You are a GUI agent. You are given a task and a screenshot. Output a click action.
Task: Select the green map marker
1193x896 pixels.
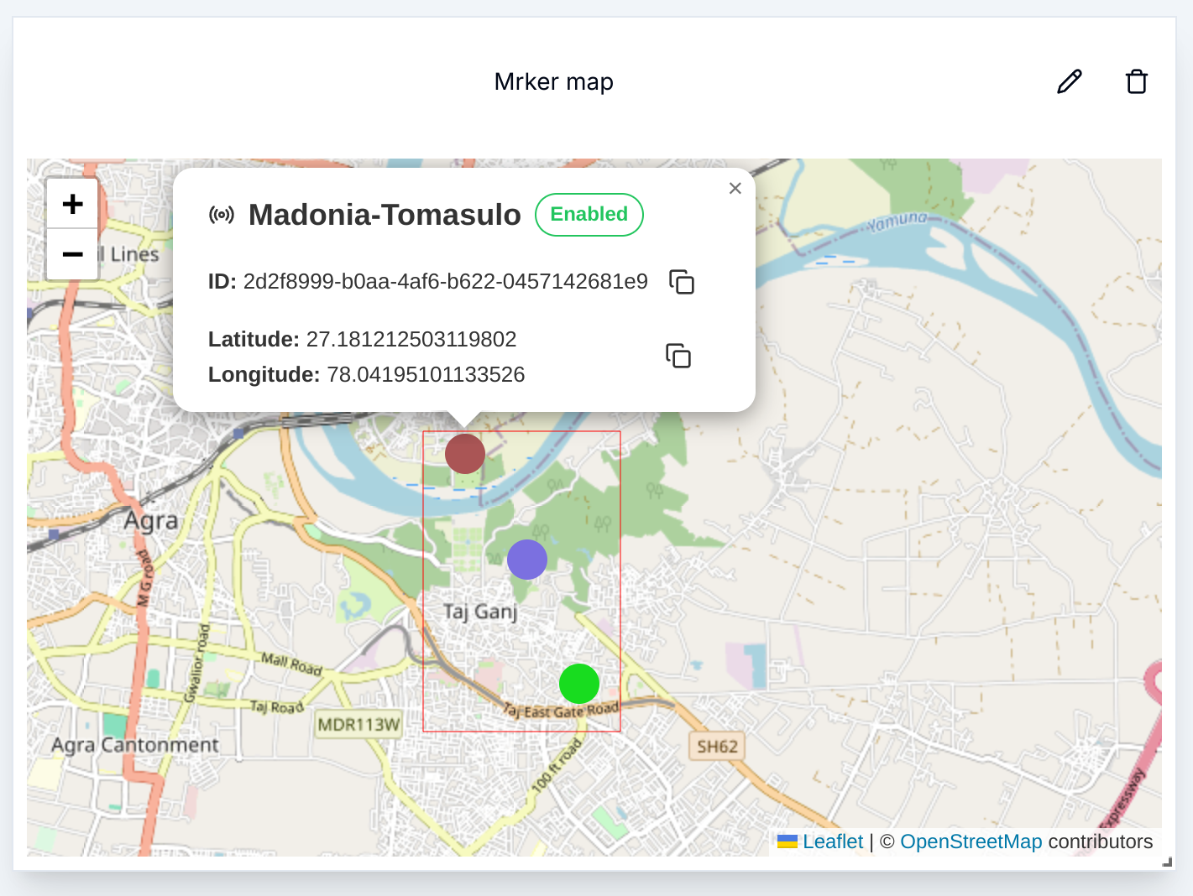click(579, 684)
